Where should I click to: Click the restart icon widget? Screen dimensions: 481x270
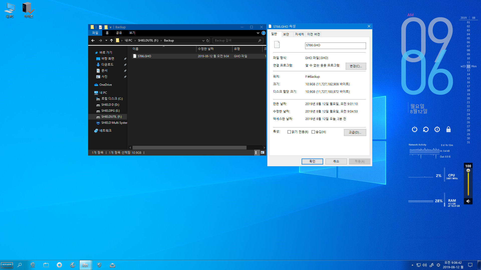(426, 129)
